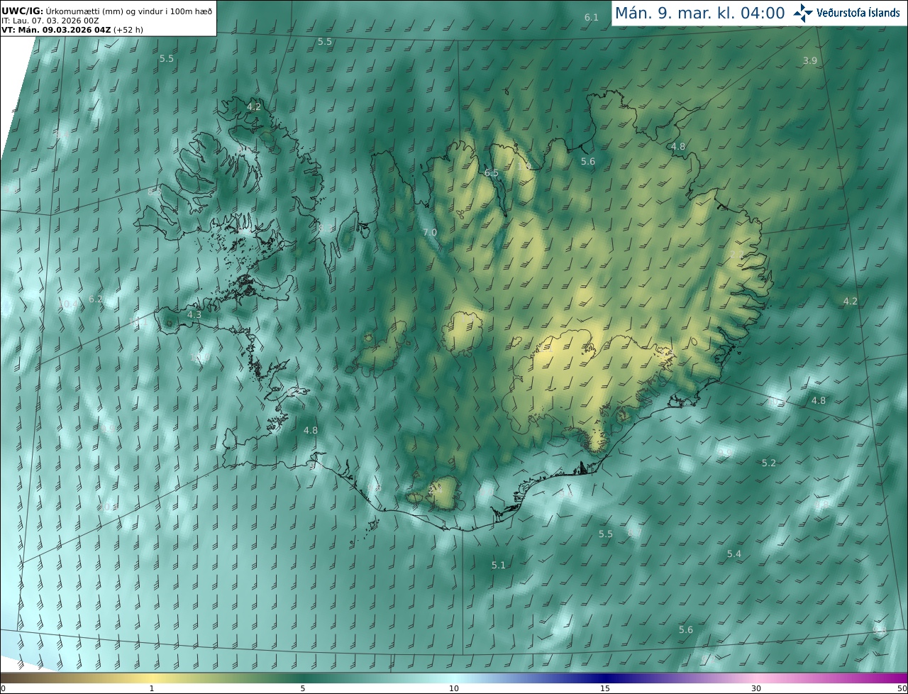The height and width of the screenshot is (694, 908).
Task: Click the "2.4" value on the southern glacier
Action: pos(436,490)
